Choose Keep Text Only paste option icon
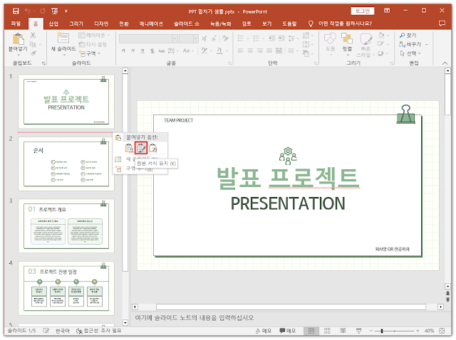The image size is (456, 340). tap(153, 148)
